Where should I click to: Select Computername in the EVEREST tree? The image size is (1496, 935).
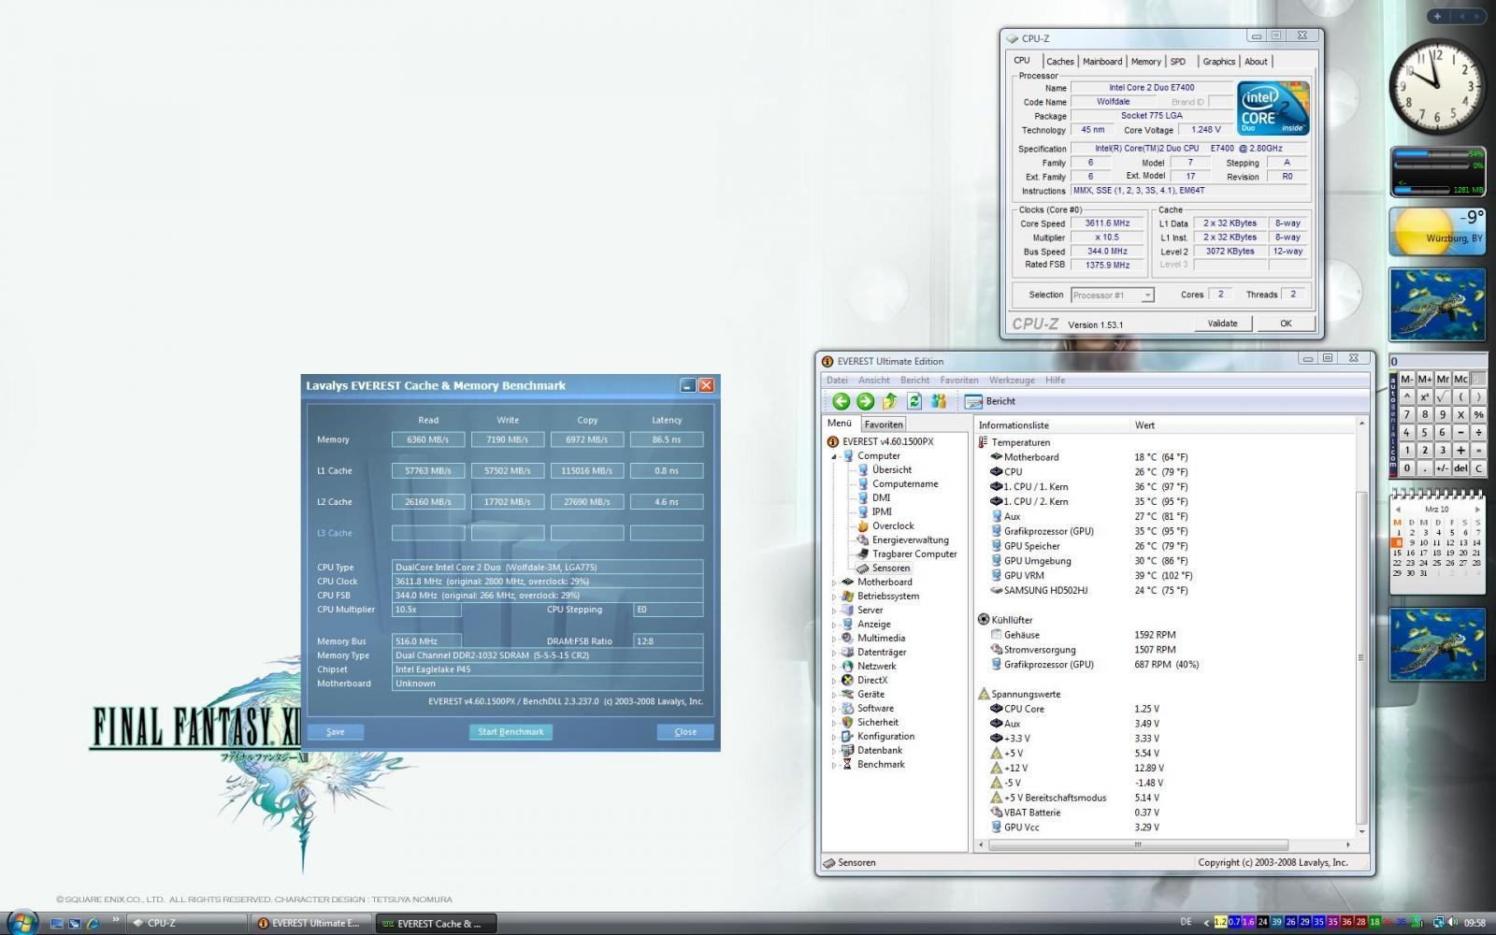[904, 483]
